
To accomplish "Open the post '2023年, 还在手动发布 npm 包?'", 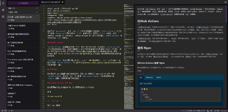I will [23, 18].
